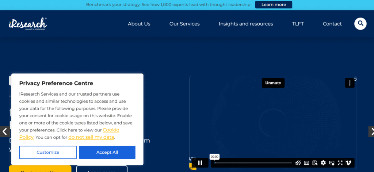Enter fullscreen on the video player
The image size is (374, 172).
[340, 163]
